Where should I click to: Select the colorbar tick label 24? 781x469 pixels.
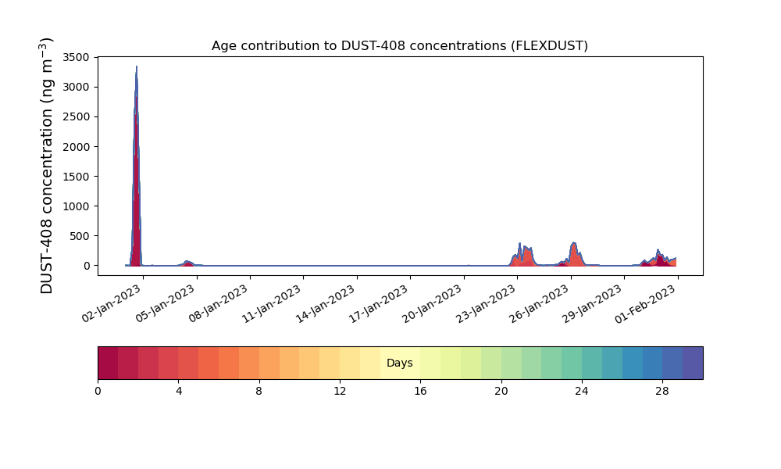pyautogui.click(x=582, y=392)
